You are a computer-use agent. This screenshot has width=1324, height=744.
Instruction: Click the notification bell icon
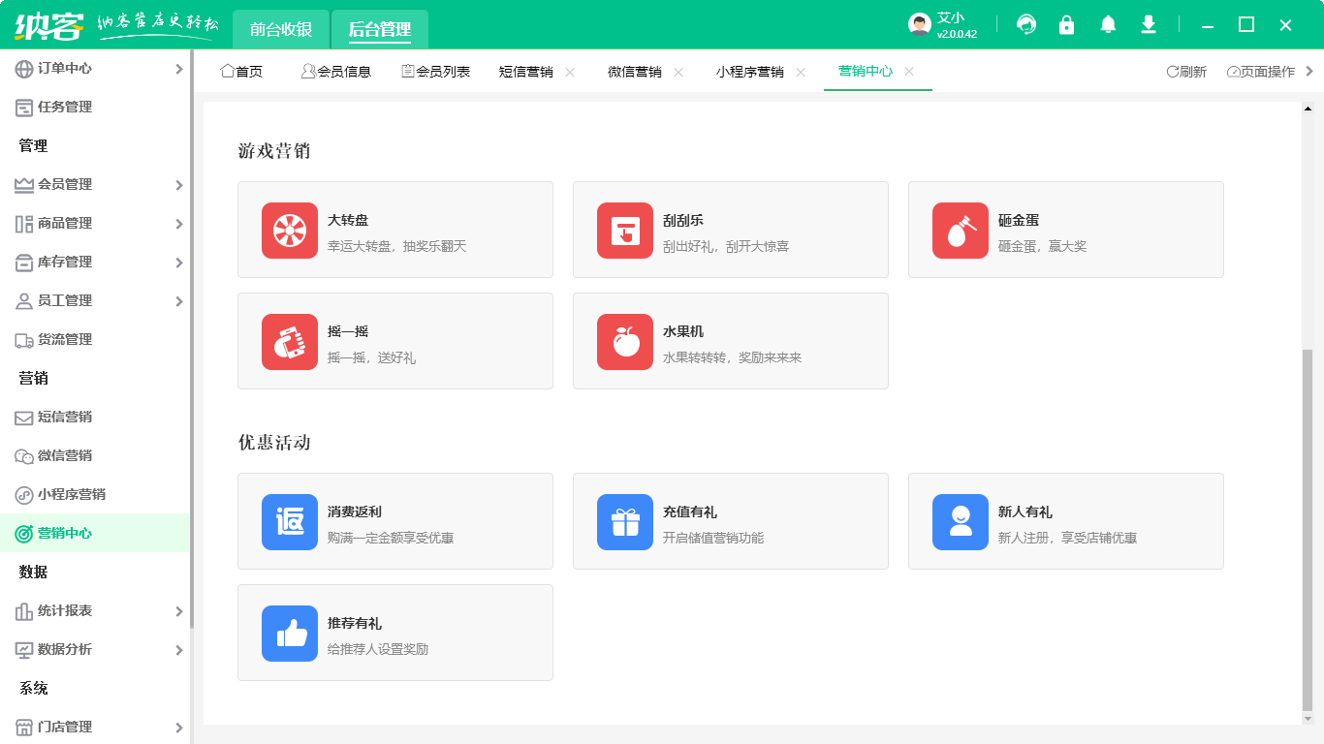point(1107,24)
